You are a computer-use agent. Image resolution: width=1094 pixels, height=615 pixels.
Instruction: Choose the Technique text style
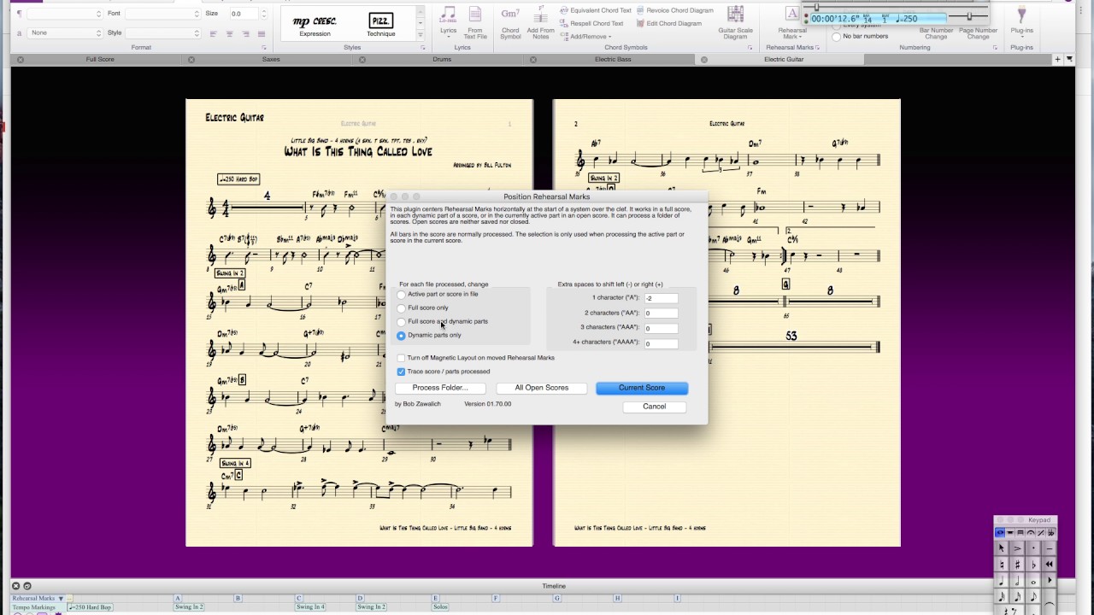pyautogui.click(x=381, y=25)
